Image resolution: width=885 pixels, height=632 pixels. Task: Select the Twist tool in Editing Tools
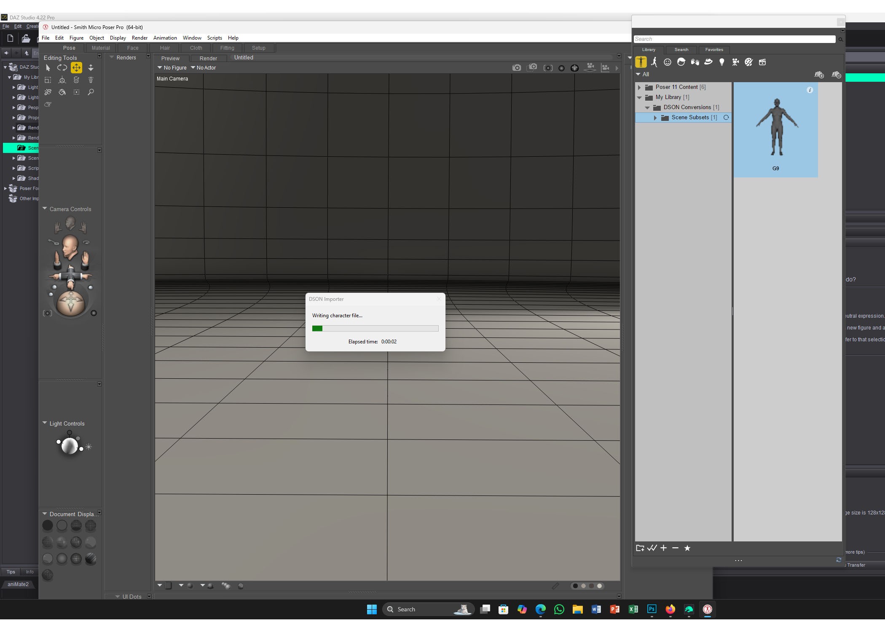pos(76,80)
